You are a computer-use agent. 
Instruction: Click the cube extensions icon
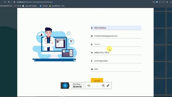coord(167,2)
